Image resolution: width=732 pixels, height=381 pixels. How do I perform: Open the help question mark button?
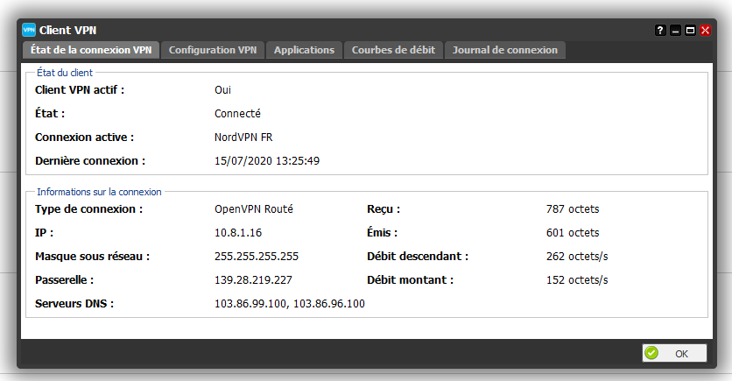[660, 31]
